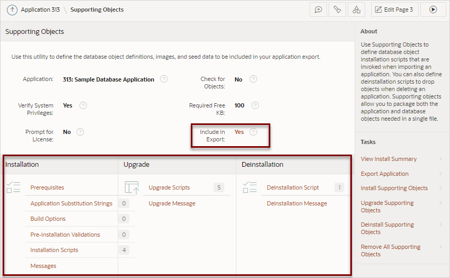Click help icon next to Application field
The height and width of the screenshot is (278, 450).
(x=164, y=79)
